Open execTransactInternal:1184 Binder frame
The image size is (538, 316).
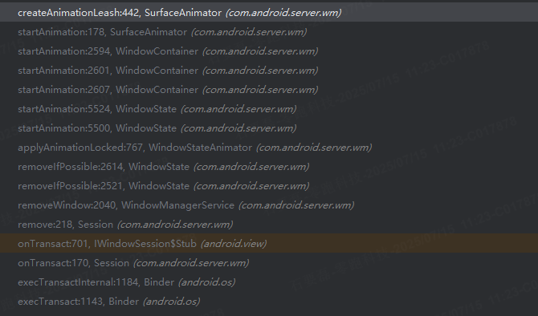[269, 282]
